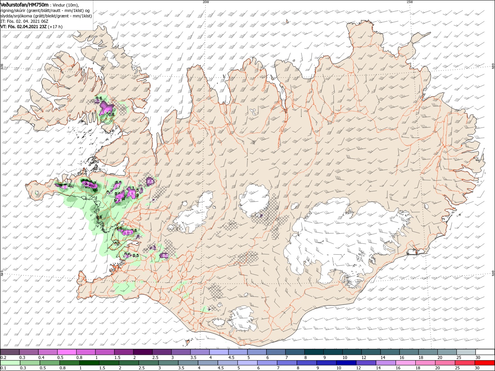Click the '(+17 h)' forecast offset text
495x371 pixels.
(x=55, y=27)
